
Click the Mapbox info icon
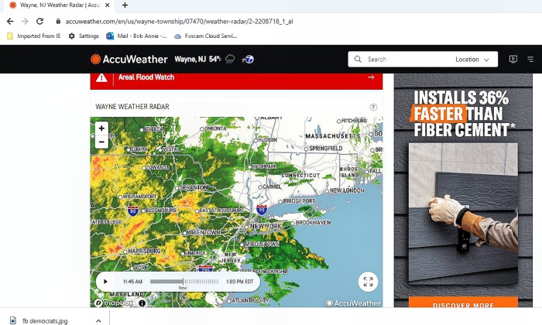tap(142, 303)
